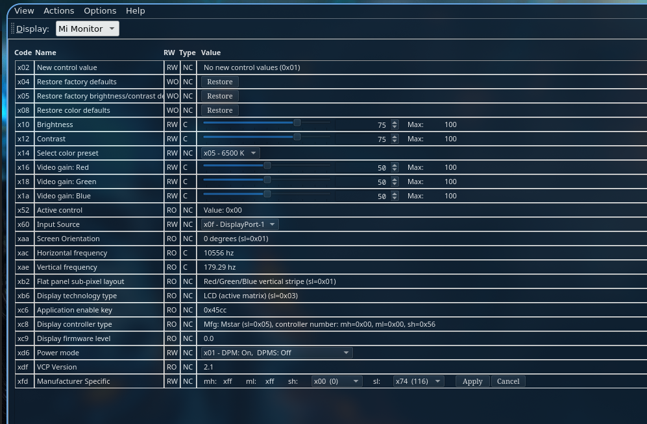Click the 'x10' code cell for Brightness

(x=23, y=124)
